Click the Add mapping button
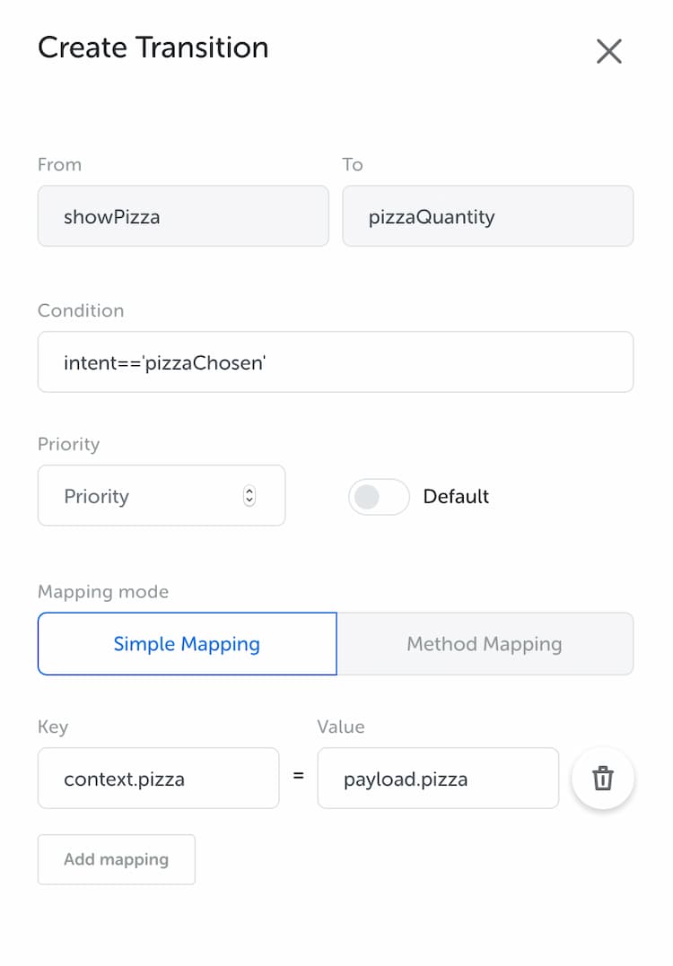The image size is (673, 966). [117, 859]
